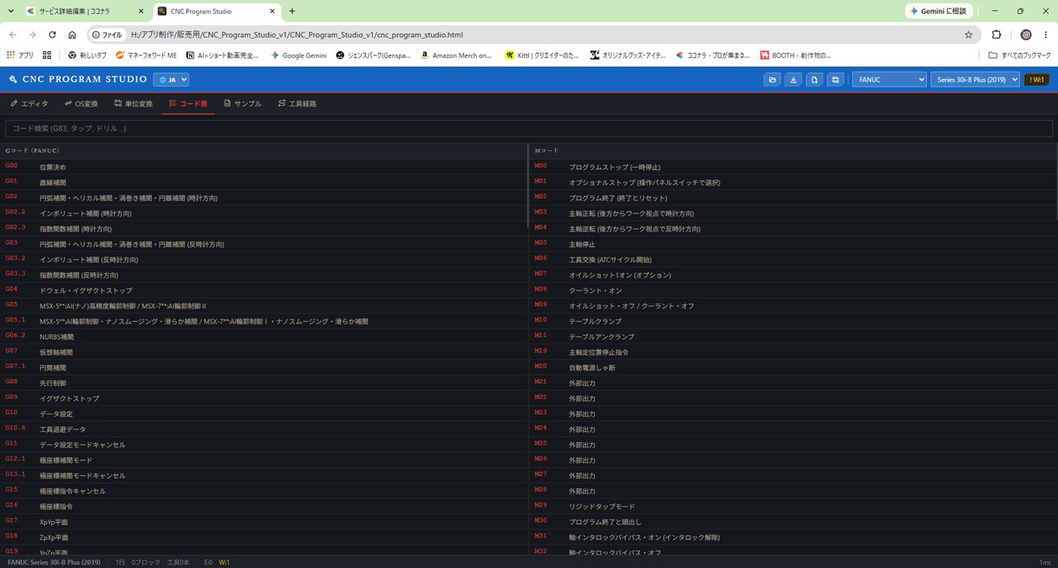Click the code search input field

coord(529,128)
